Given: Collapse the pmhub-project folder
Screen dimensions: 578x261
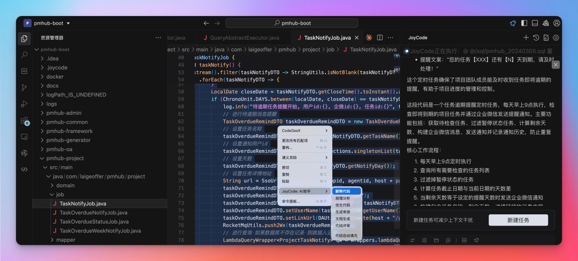Looking at the screenshot, I should click(x=65, y=158).
